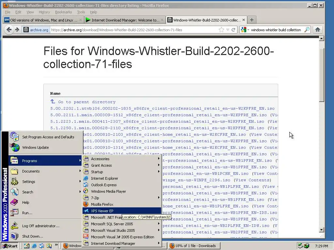
Task: Click the Programs folder icon in Start menu
Action: click(14, 161)
